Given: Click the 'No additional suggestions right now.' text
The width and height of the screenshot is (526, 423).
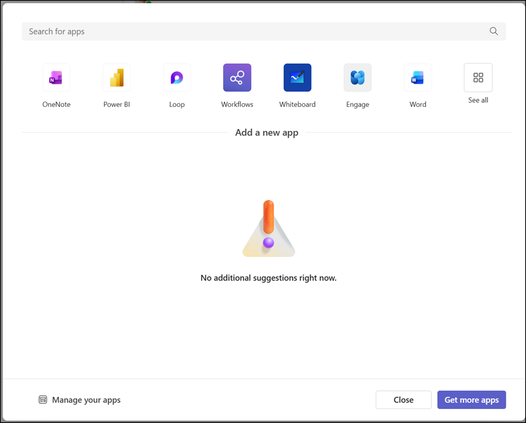Looking at the screenshot, I should [x=268, y=278].
